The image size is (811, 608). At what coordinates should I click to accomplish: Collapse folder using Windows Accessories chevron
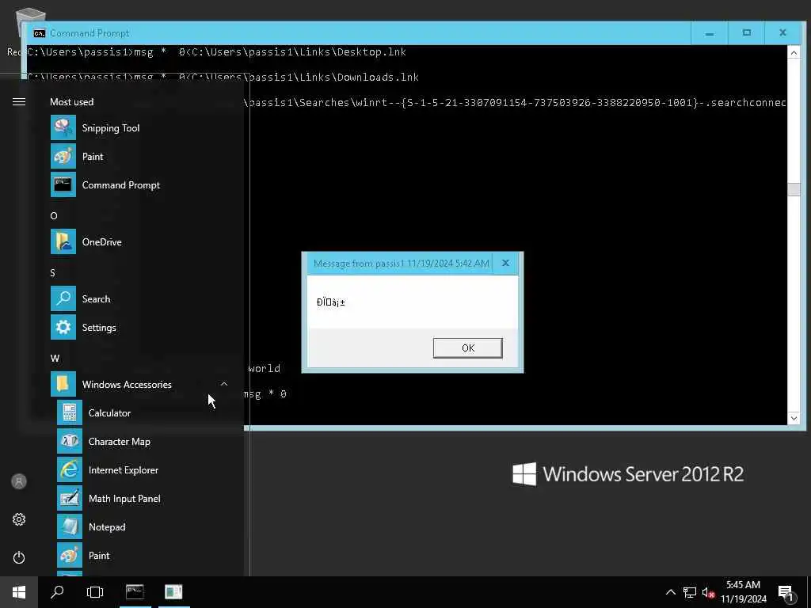tap(224, 384)
